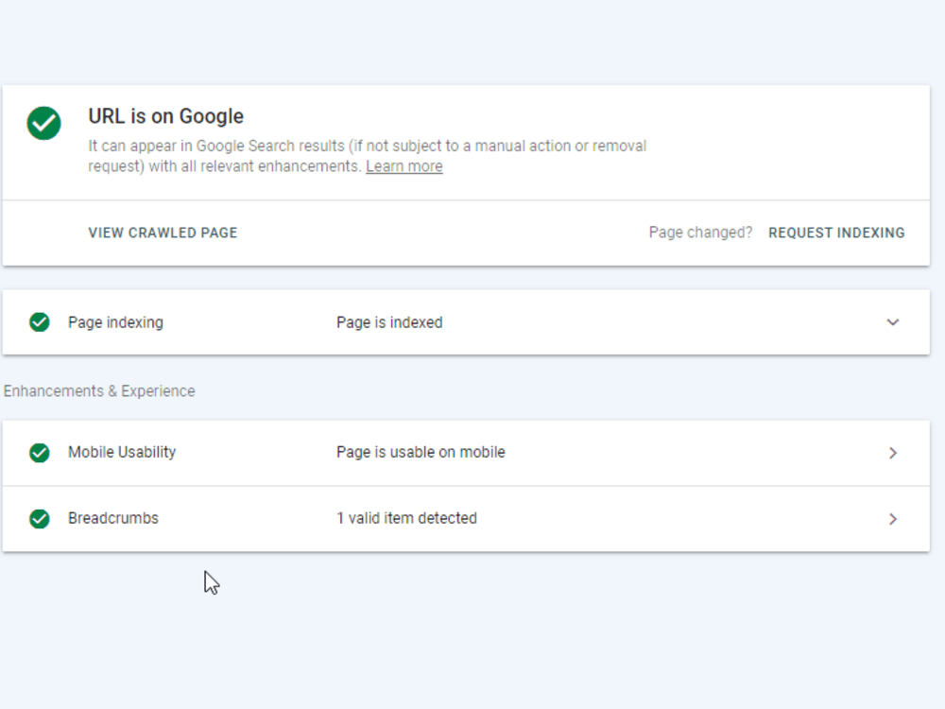945x709 pixels.
Task: Select the 'URL is on Google' heading
Action: (165, 116)
